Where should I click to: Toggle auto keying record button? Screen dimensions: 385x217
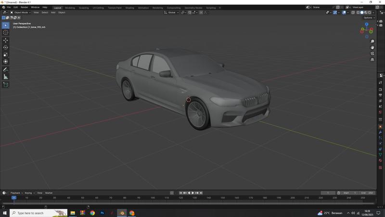tap(172, 193)
